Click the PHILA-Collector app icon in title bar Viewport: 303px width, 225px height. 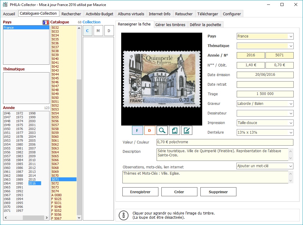[5, 4]
